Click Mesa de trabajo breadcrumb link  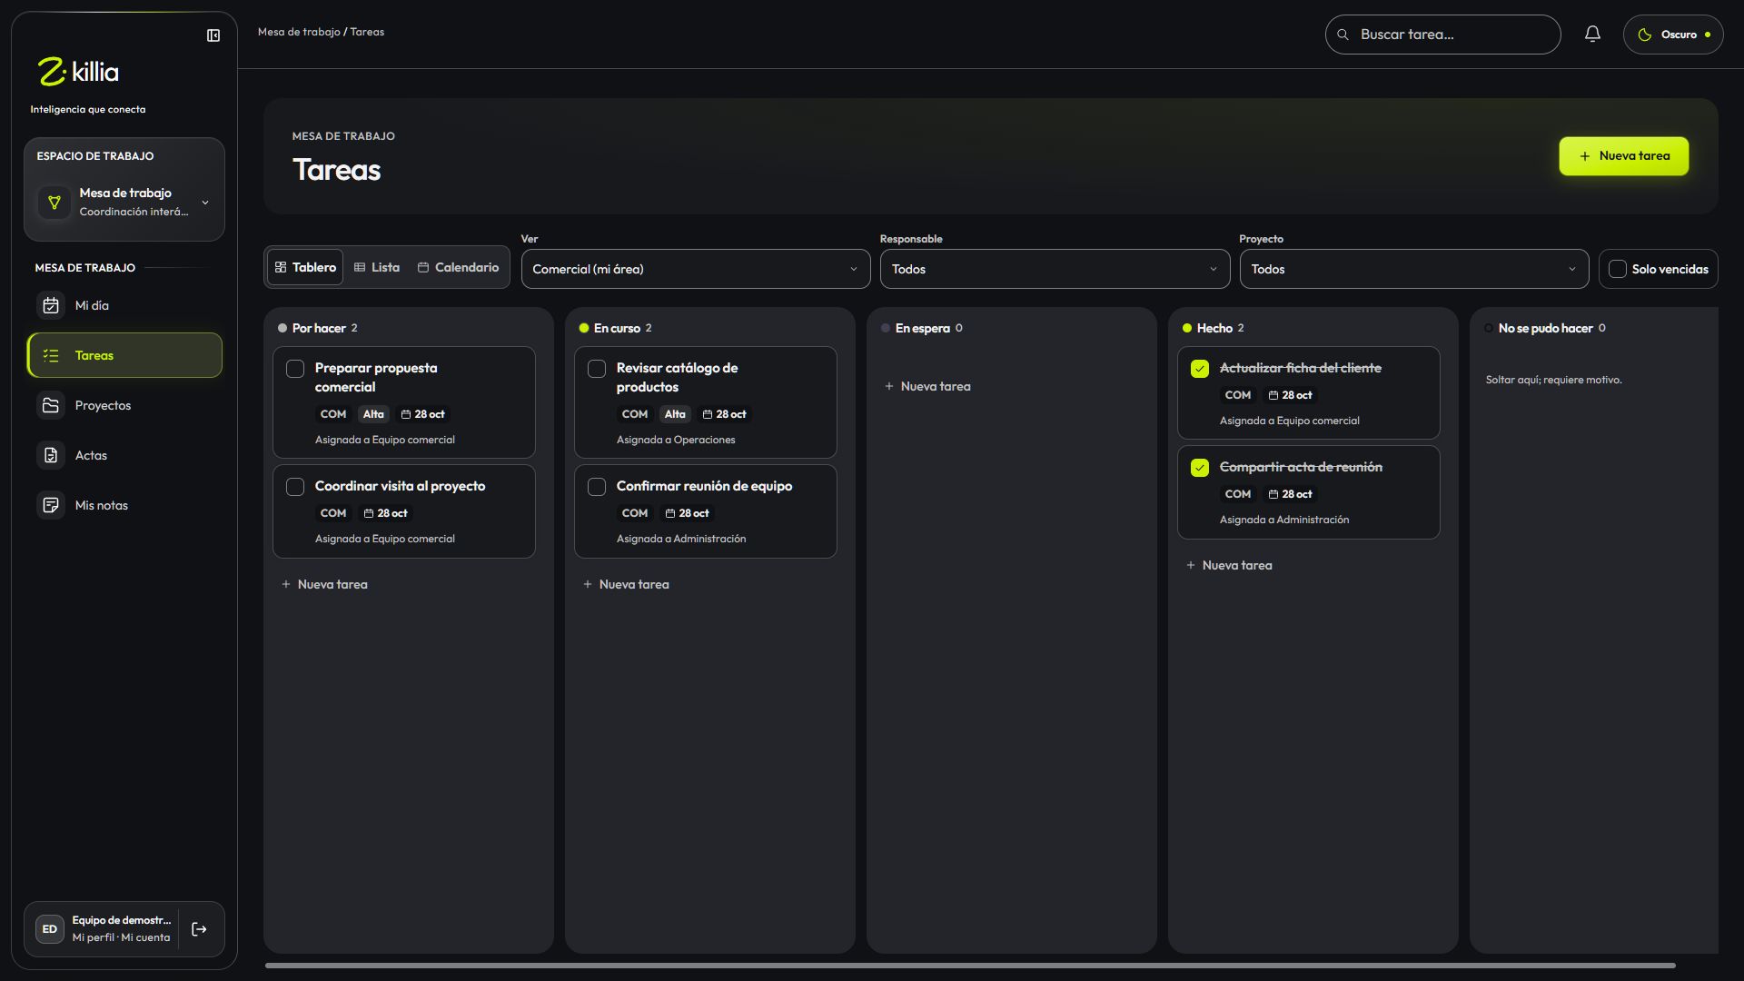(x=299, y=32)
